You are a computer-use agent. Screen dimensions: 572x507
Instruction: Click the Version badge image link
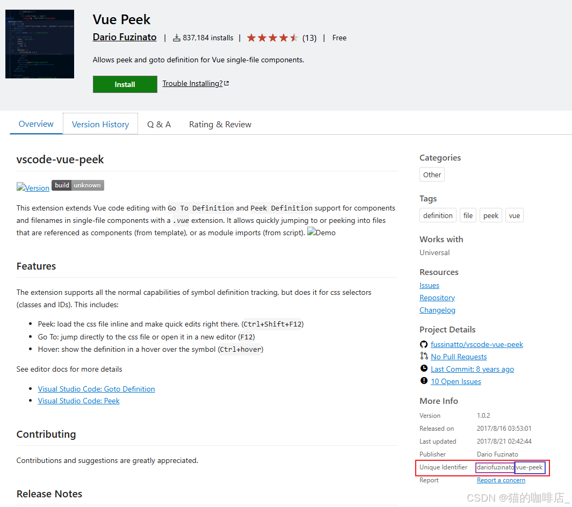[33, 187]
